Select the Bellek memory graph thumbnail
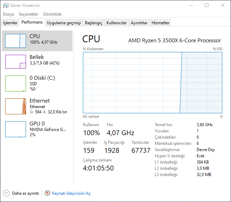Viewport: 231px width, 202px height. coord(16,62)
